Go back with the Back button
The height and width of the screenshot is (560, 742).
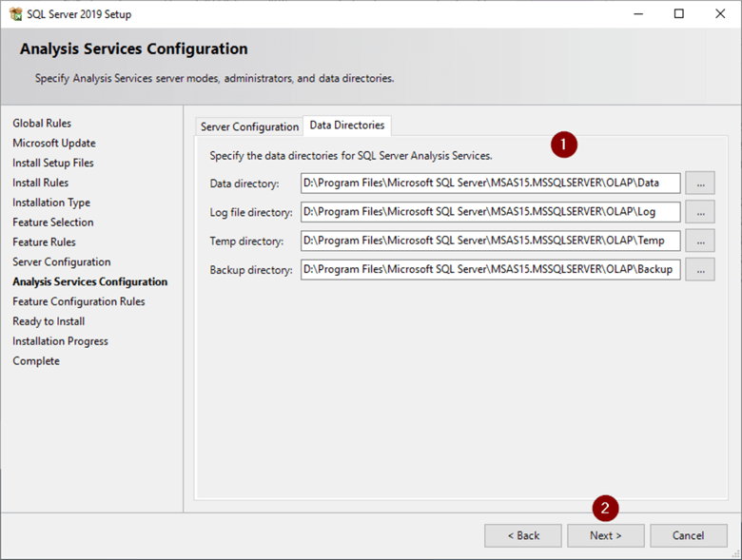coord(522,535)
